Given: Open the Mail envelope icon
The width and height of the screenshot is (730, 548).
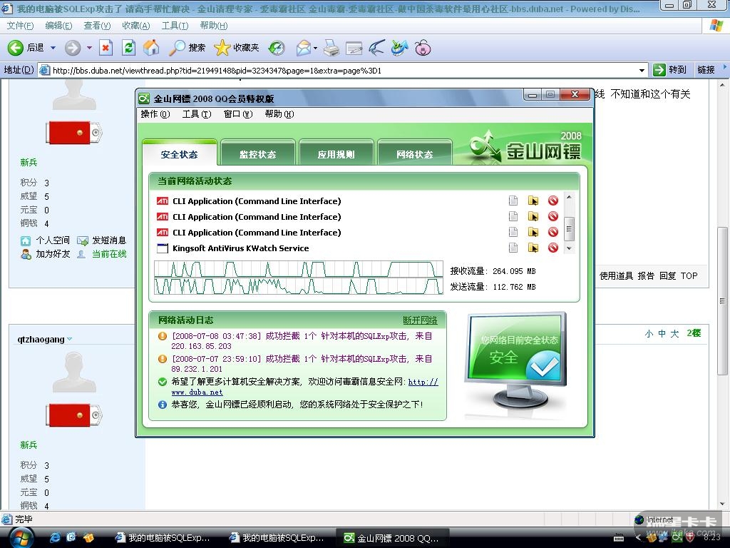Looking at the screenshot, I should click(304, 48).
